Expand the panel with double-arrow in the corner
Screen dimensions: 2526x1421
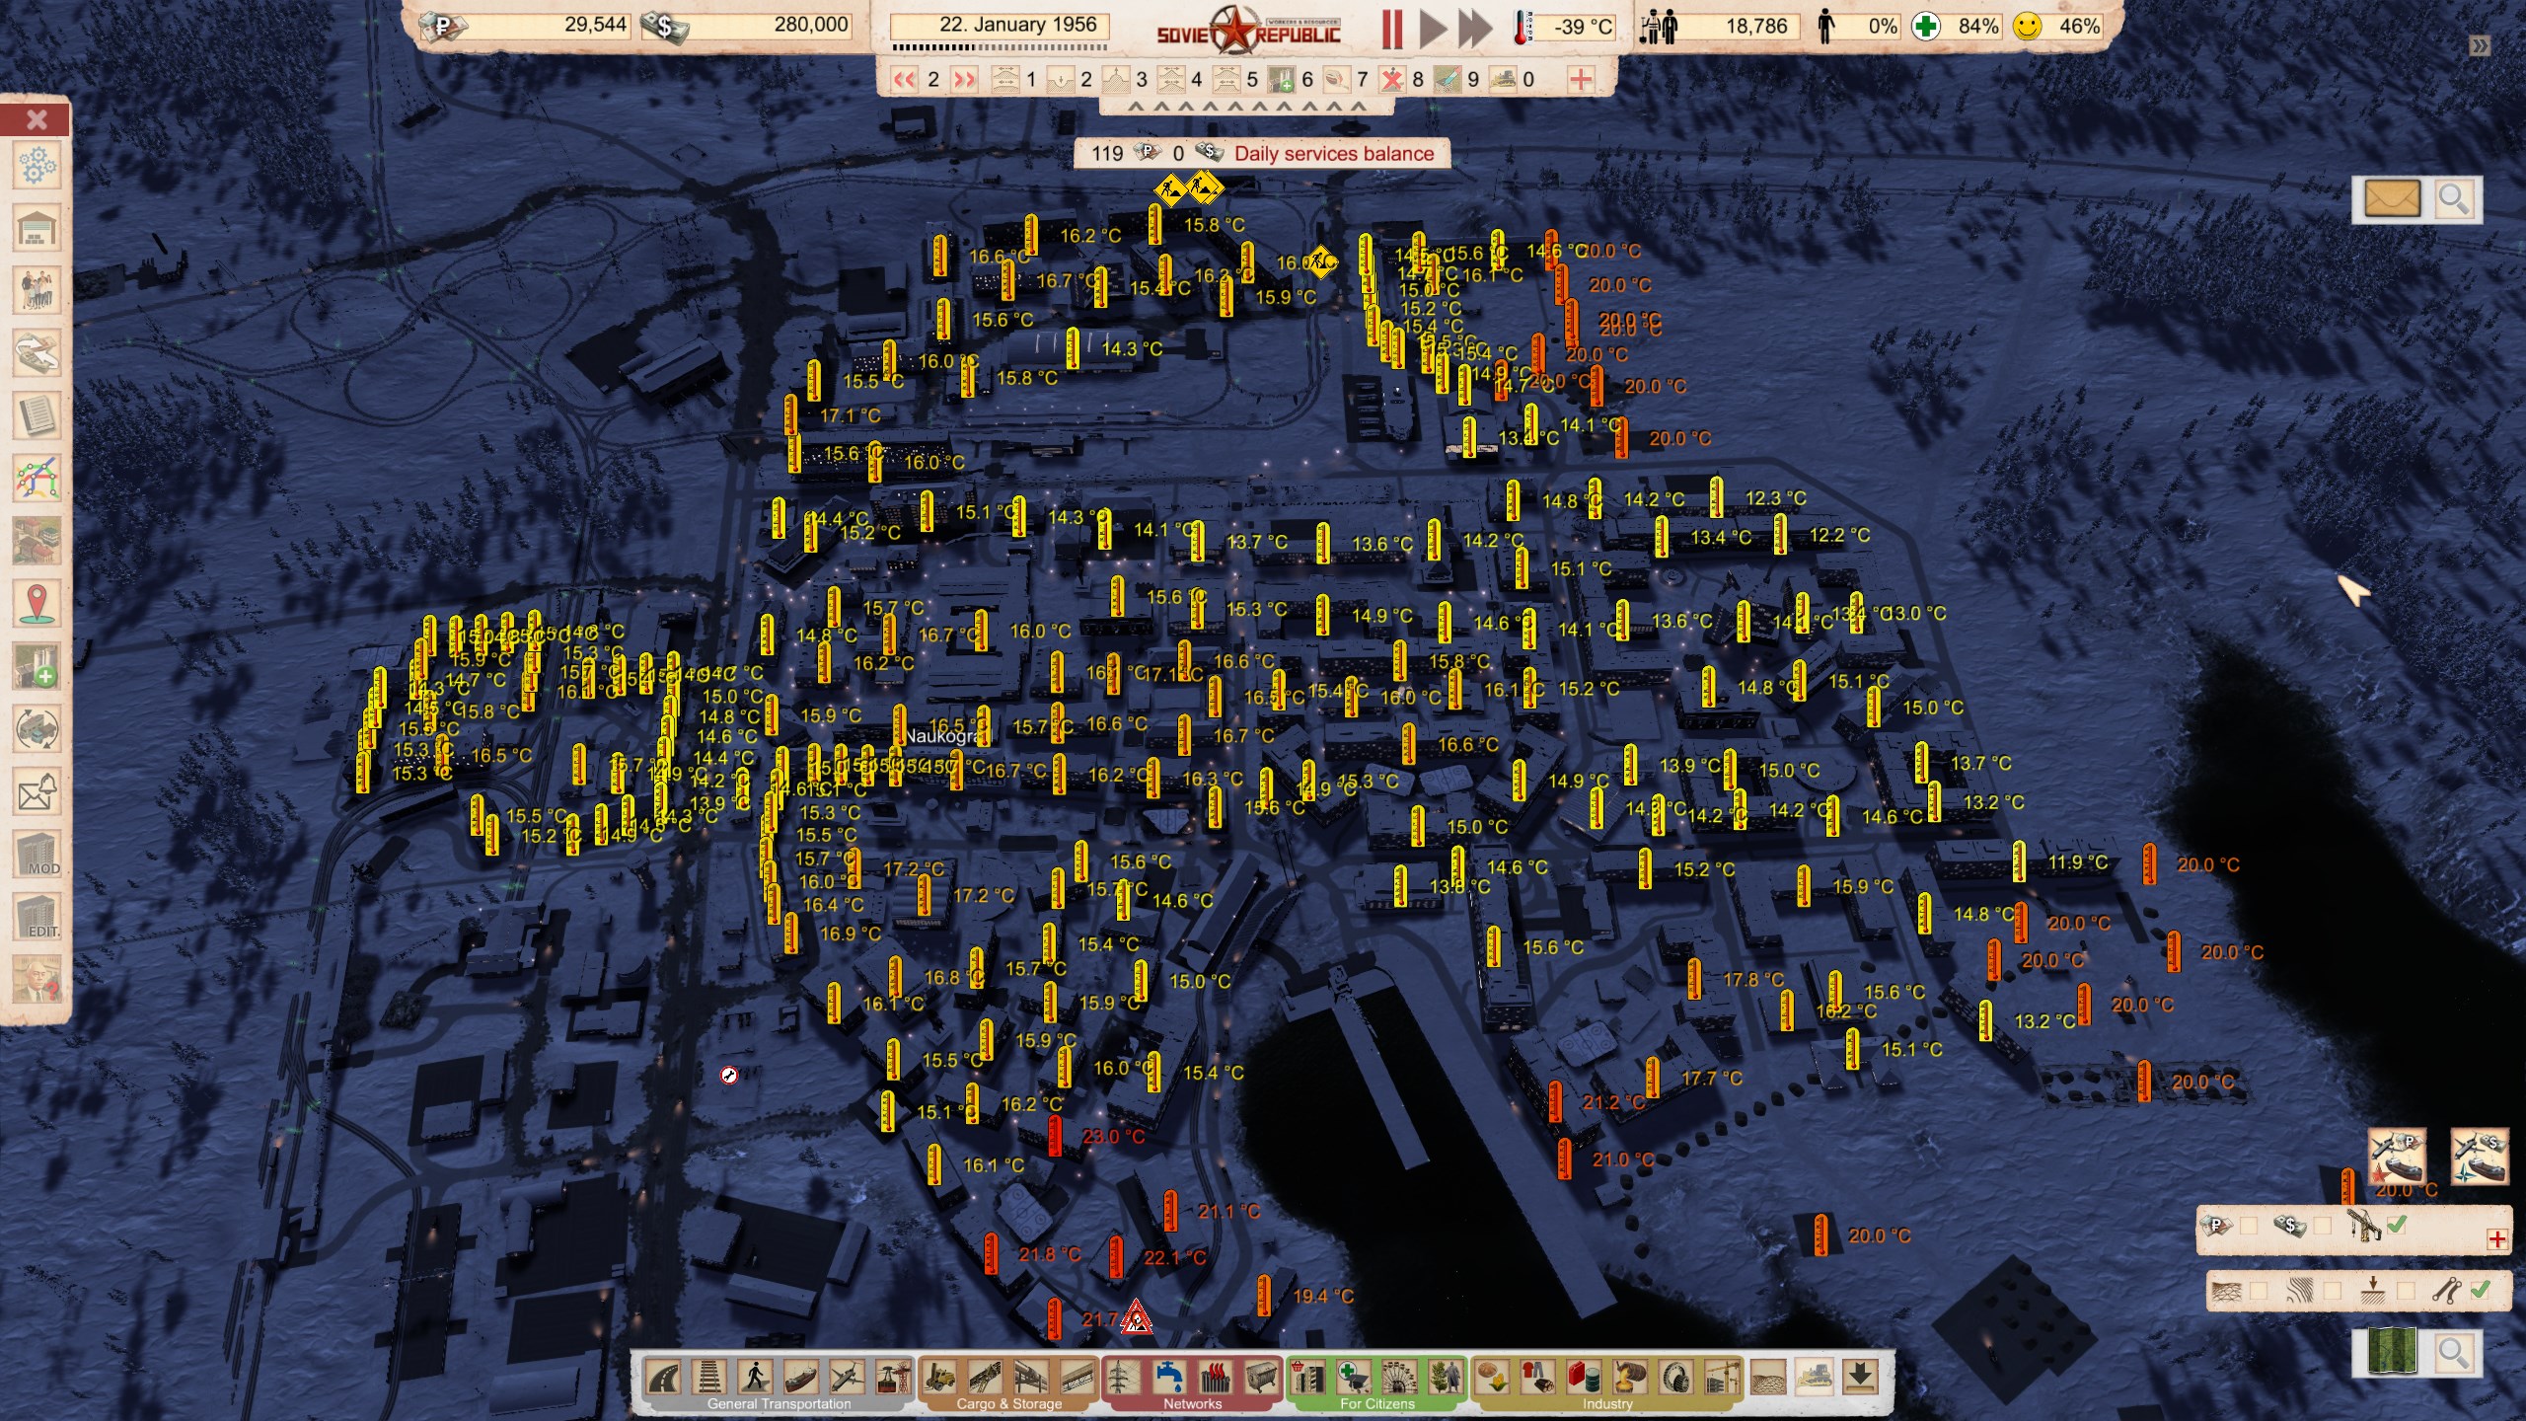(x=2480, y=45)
